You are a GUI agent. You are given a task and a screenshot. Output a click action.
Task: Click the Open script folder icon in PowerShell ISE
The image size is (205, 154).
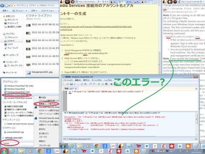click(67, 84)
